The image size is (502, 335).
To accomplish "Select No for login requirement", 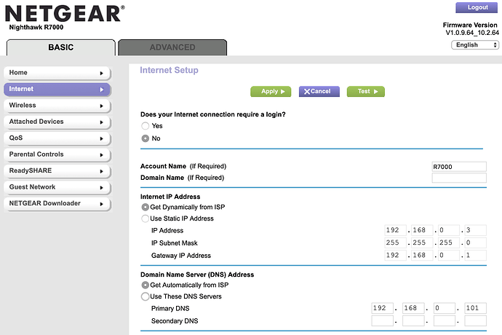I will pos(146,138).
